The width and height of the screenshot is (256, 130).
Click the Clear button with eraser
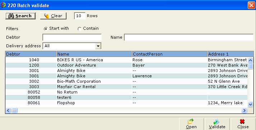tap(53, 16)
